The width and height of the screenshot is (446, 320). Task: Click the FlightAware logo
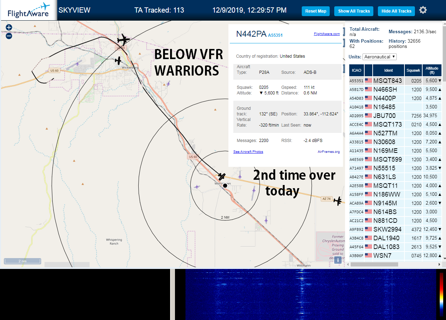pos(29,10)
